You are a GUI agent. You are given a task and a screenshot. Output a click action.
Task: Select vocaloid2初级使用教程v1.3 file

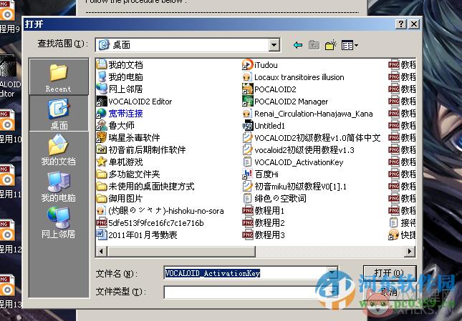coord(298,150)
